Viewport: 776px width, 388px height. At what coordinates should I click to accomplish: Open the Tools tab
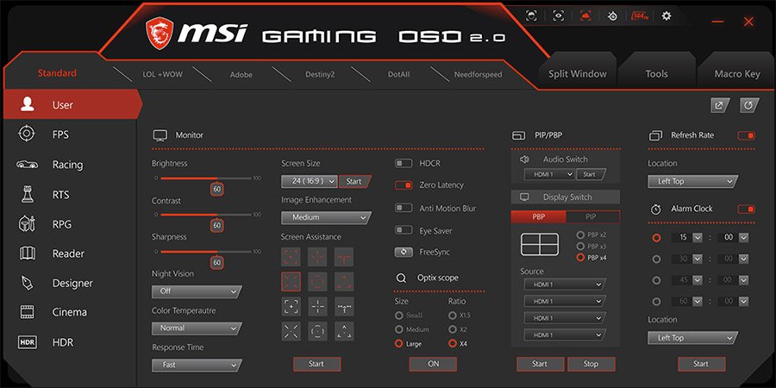tap(656, 74)
